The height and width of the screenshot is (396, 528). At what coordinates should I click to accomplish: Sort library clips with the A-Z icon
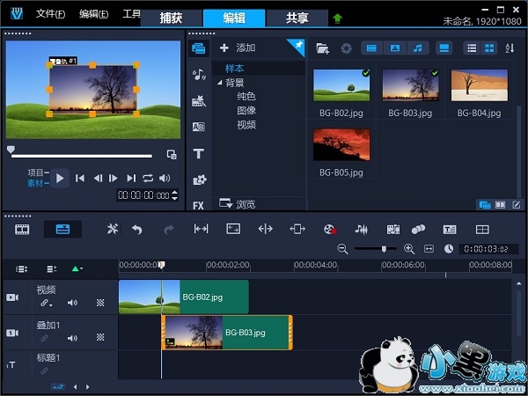click(x=510, y=48)
